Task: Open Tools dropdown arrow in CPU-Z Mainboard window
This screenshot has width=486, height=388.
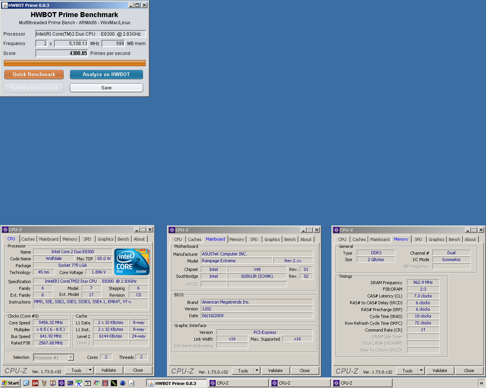Action: 257,371
